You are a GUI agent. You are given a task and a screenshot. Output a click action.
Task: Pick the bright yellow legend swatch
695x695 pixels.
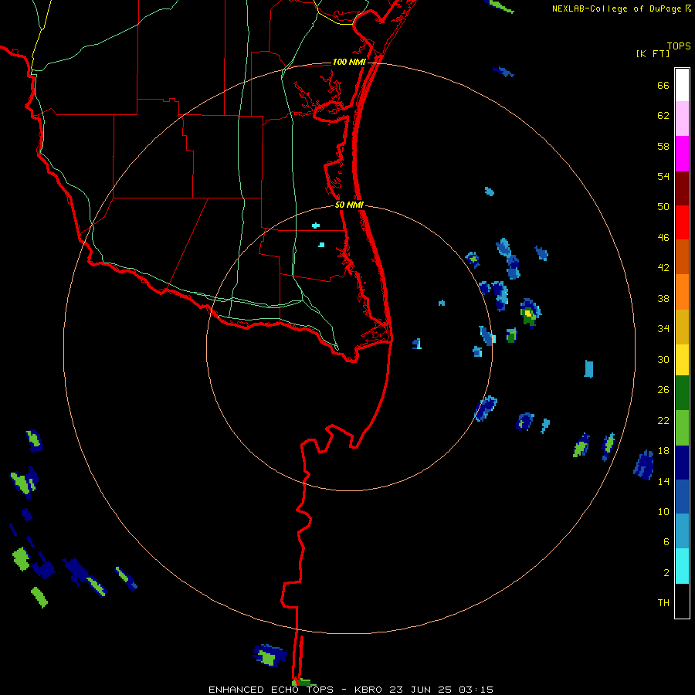click(682, 360)
